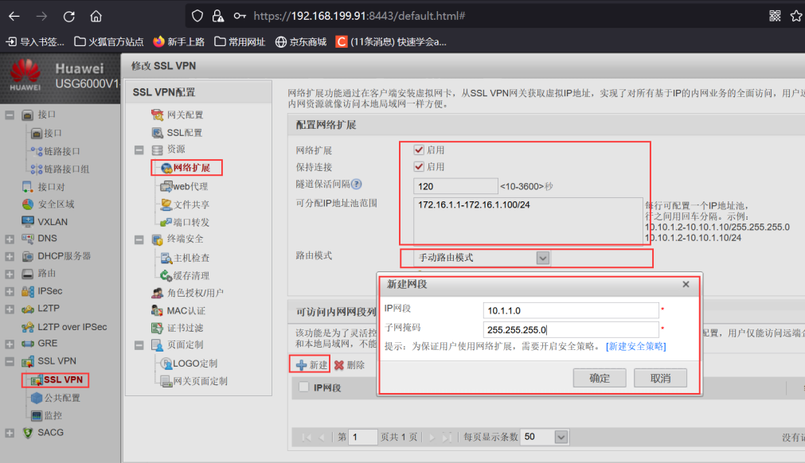Collapse the 页面定制 section
Viewport: 805px width, 463px height.
pos(139,345)
